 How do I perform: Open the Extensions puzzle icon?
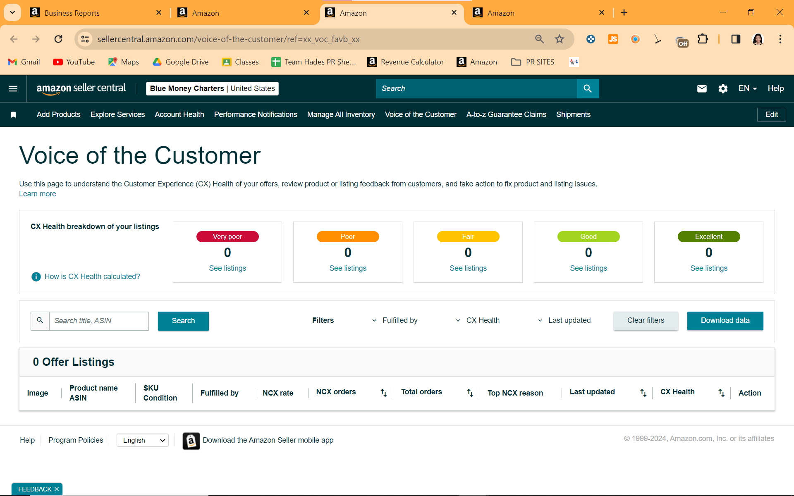click(x=703, y=39)
